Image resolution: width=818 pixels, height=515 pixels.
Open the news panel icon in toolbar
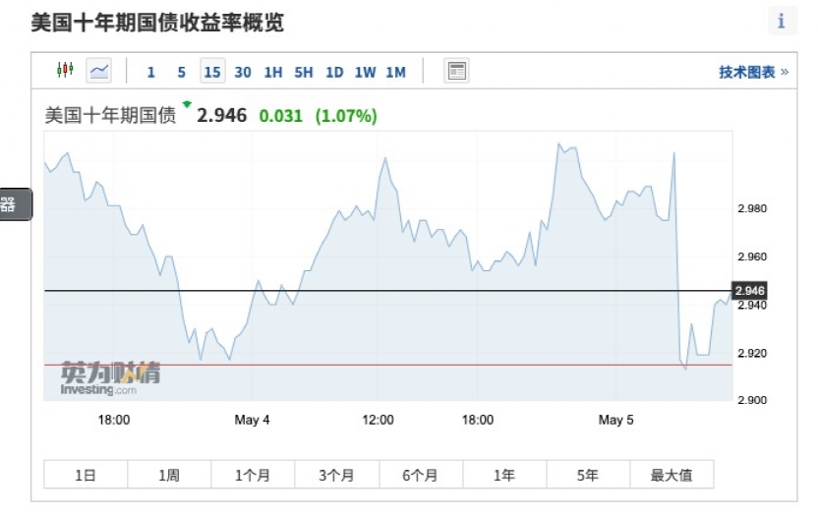click(x=456, y=71)
